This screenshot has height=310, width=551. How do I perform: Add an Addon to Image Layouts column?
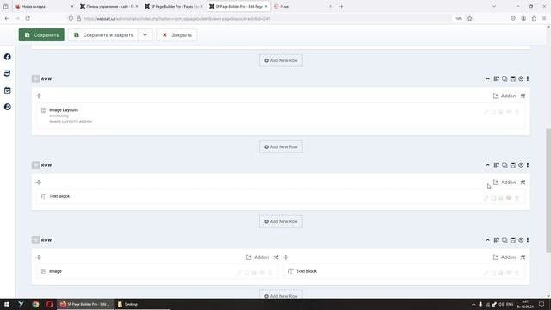(505, 96)
